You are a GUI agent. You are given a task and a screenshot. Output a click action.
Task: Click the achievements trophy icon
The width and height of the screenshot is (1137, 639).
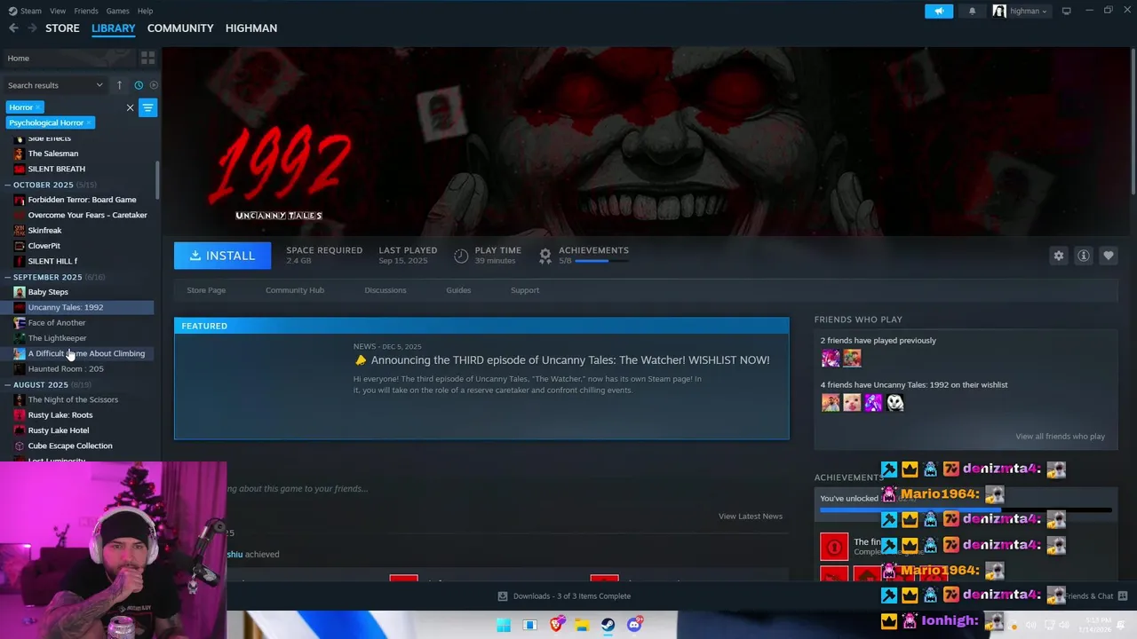(x=545, y=256)
